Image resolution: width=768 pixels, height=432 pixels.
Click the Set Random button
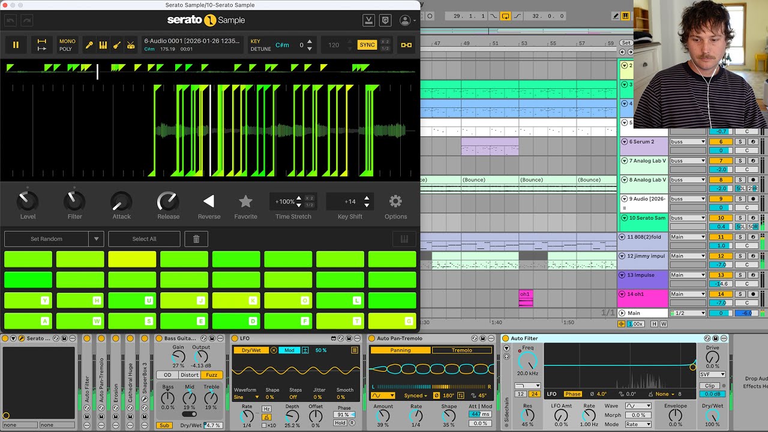(47, 239)
